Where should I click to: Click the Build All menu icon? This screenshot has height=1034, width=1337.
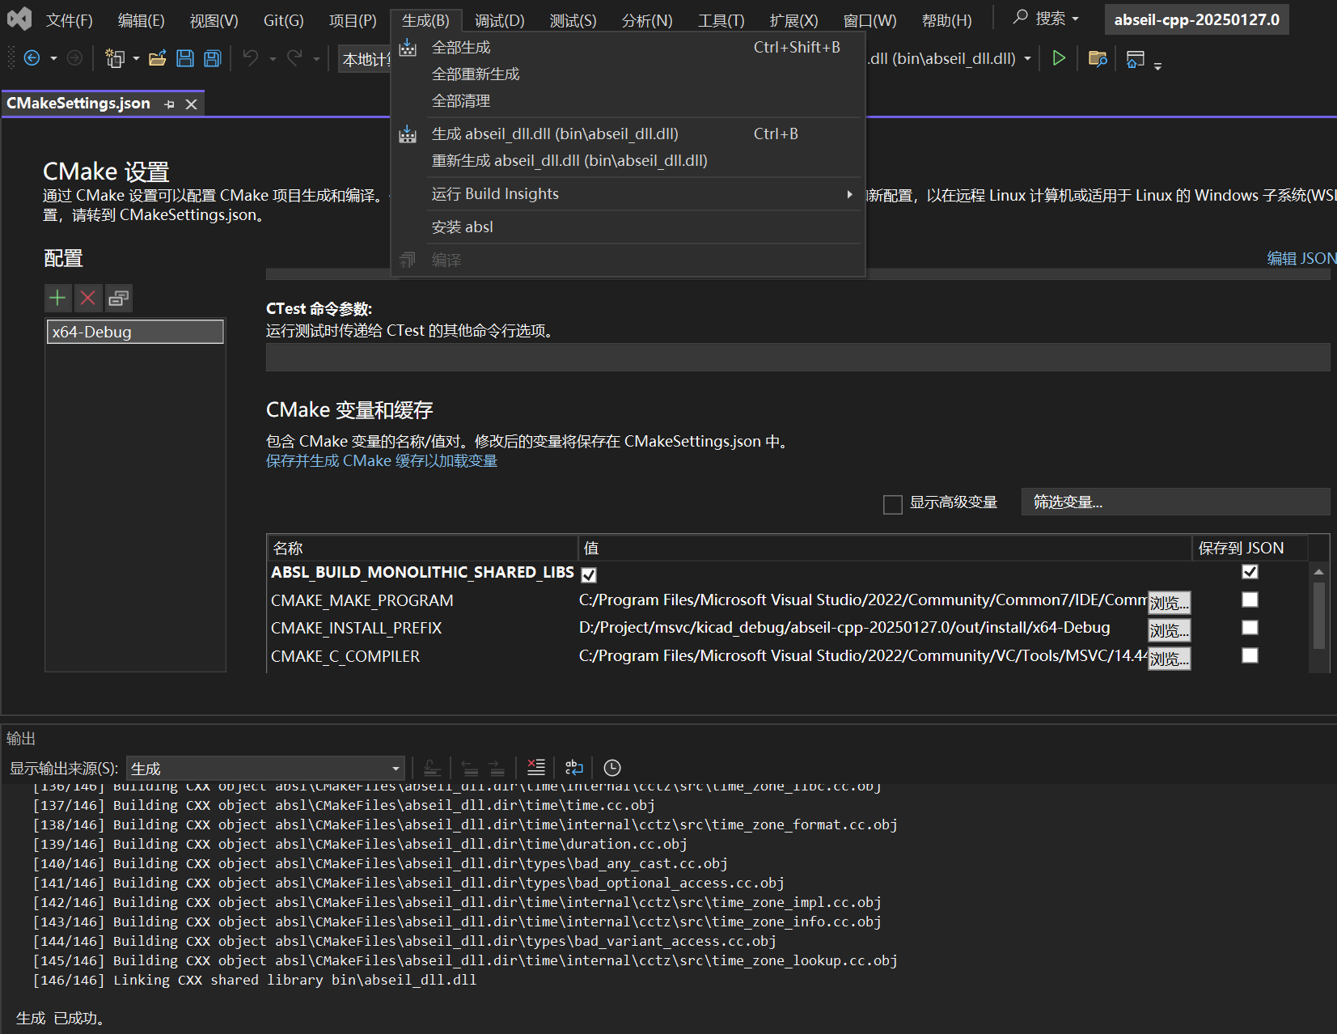pyautogui.click(x=408, y=48)
